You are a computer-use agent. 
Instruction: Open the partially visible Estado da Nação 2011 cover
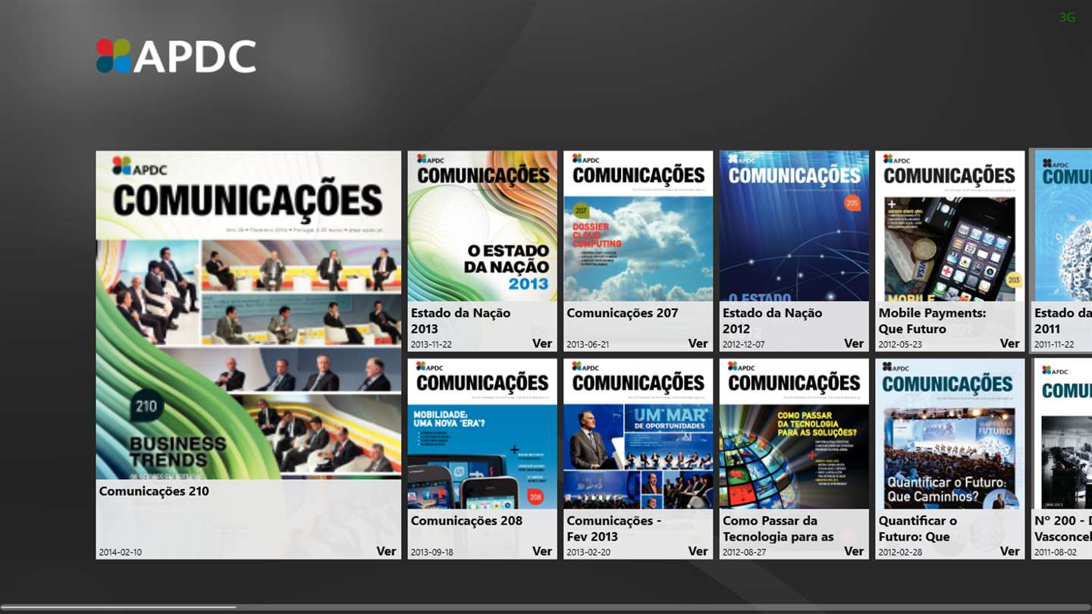click(1062, 226)
